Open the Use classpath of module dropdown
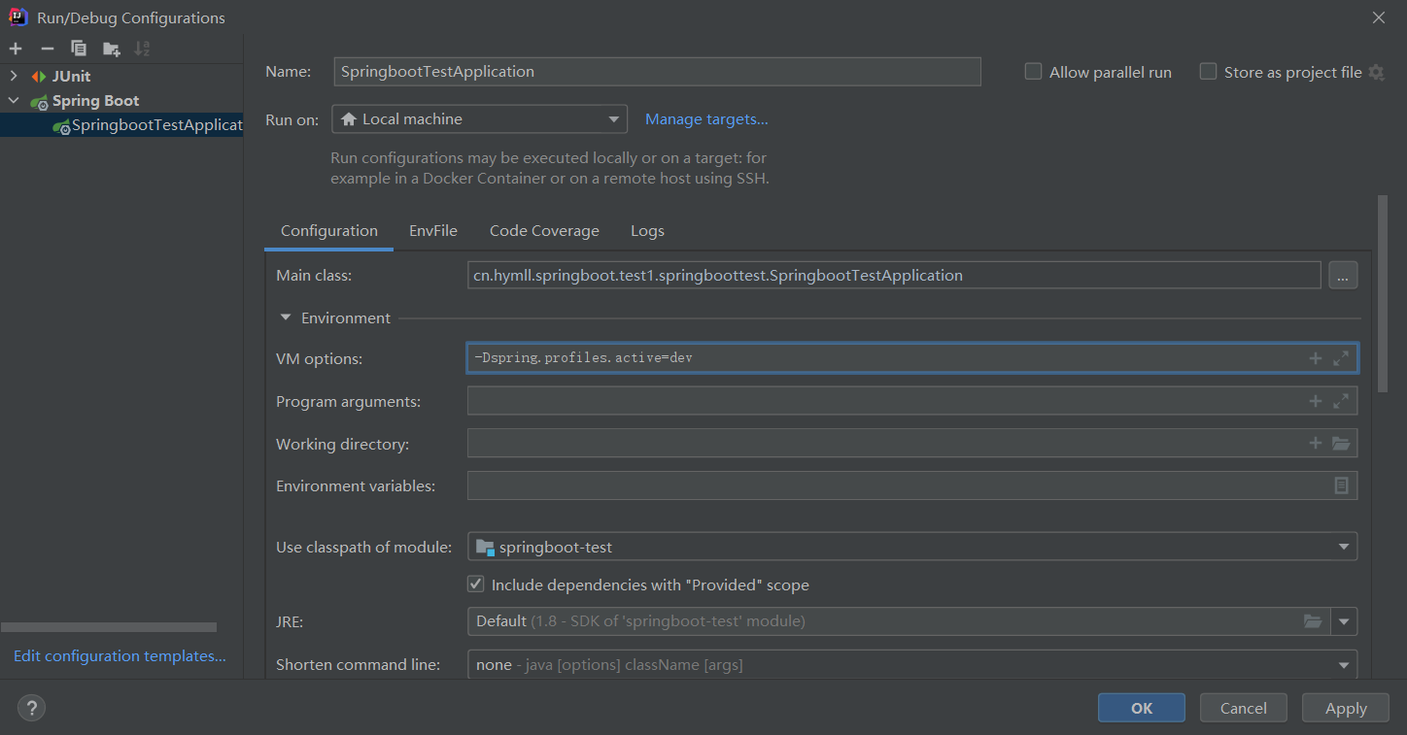The width and height of the screenshot is (1407, 735). pos(911,547)
